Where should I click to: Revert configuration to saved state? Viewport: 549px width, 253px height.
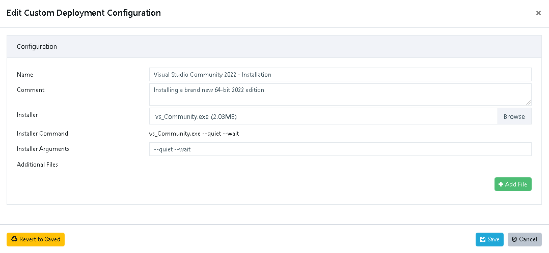[36, 239]
